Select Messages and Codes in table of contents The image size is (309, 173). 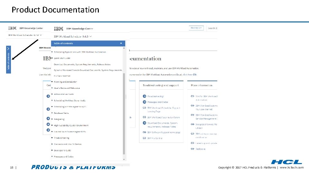[x=64, y=157]
